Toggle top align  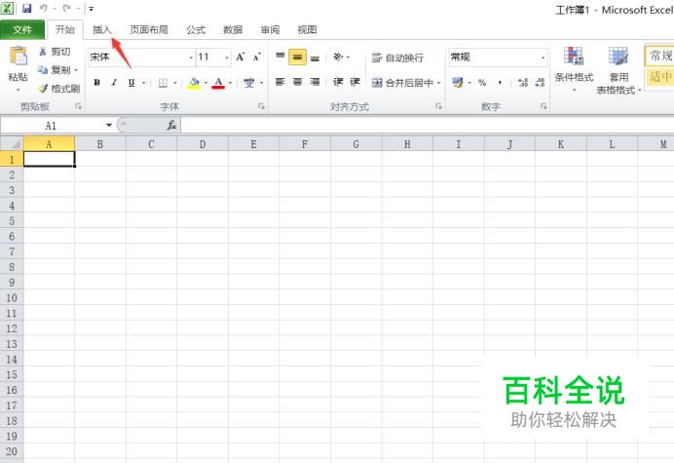281,57
